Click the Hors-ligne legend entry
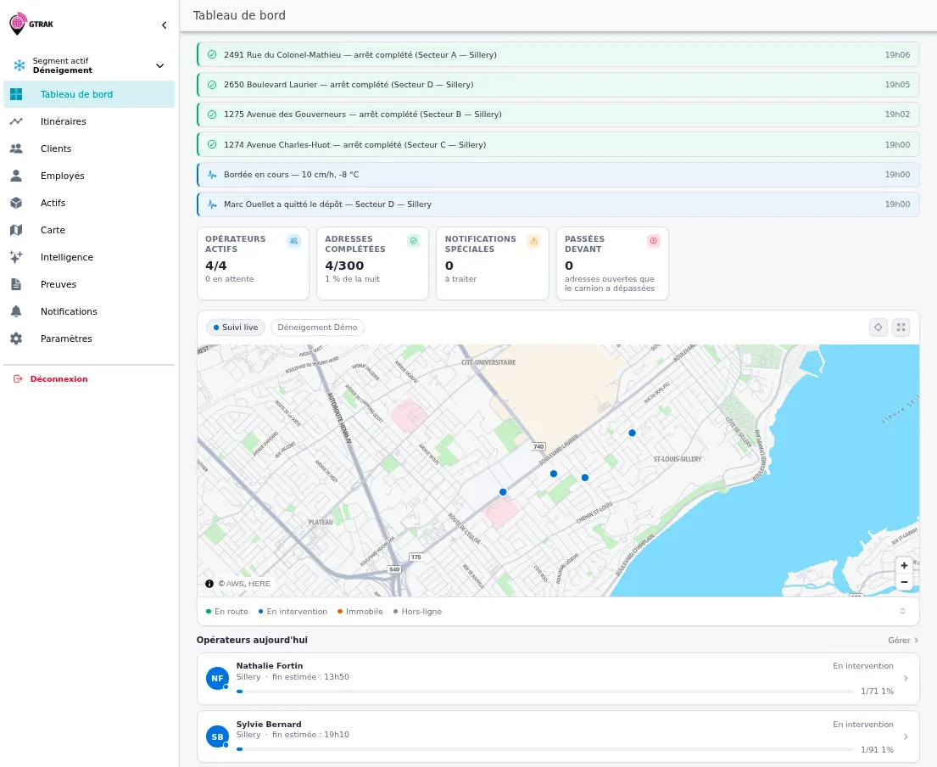 point(417,612)
